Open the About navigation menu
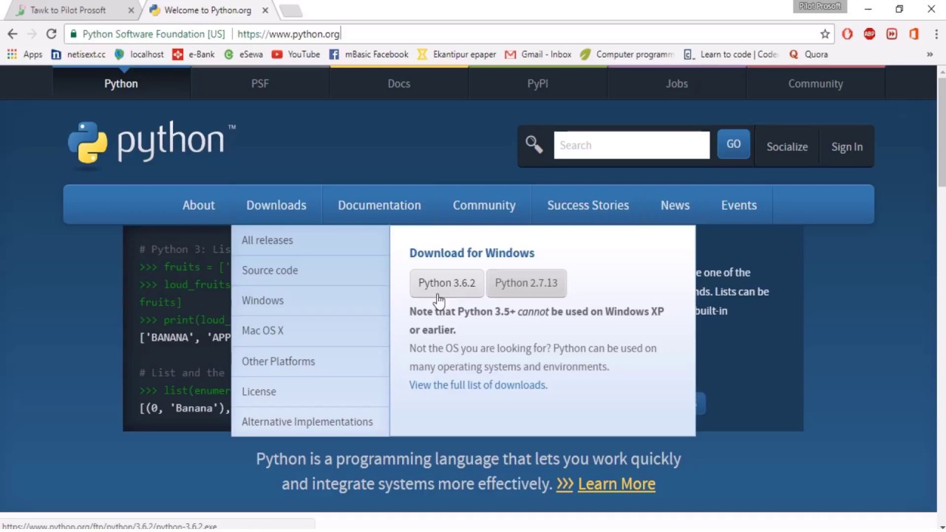This screenshot has height=532, width=946. coord(199,205)
